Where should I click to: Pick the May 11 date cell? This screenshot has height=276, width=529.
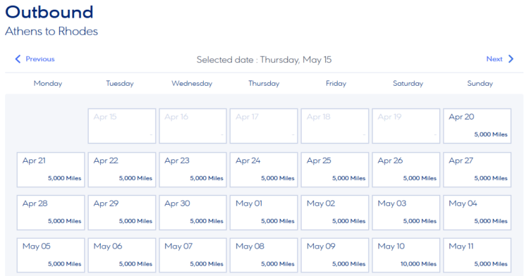[477, 255]
